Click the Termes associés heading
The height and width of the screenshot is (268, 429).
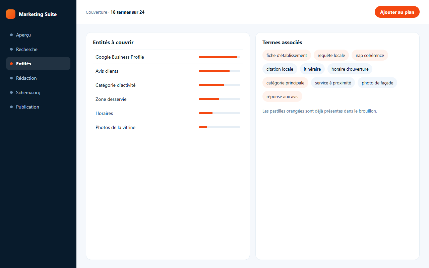pos(282,43)
